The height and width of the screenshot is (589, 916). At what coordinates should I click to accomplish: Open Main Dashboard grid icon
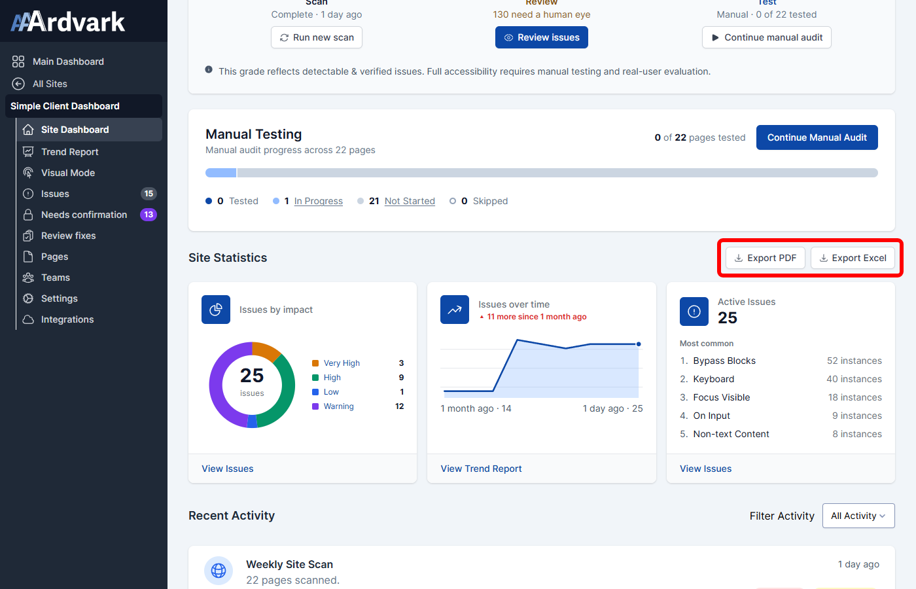(x=18, y=62)
